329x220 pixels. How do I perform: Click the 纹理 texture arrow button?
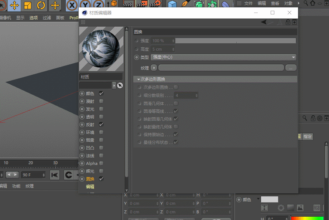click(x=154, y=68)
